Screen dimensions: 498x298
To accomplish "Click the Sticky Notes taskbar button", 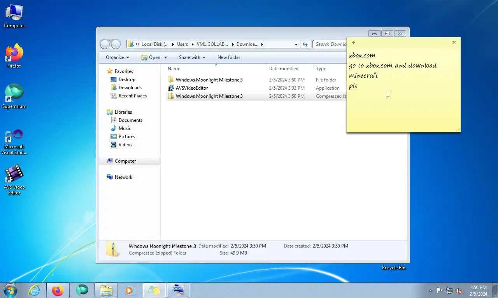I will coord(154,290).
